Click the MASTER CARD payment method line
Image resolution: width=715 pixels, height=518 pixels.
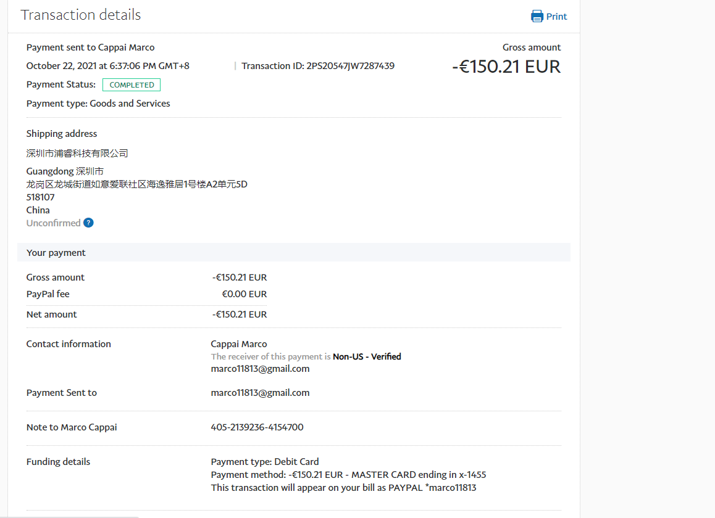tap(348, 475)
